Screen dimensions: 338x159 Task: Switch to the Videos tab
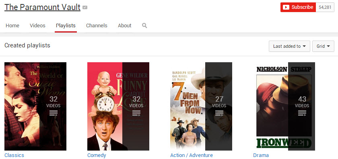coord(37,26)
